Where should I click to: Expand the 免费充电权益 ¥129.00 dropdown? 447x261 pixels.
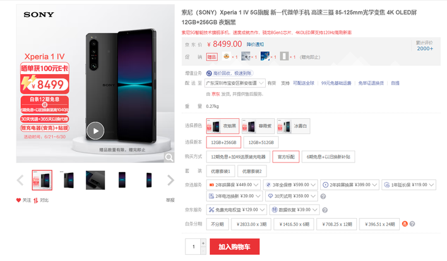pyautogui.click(x=236, y=210)
